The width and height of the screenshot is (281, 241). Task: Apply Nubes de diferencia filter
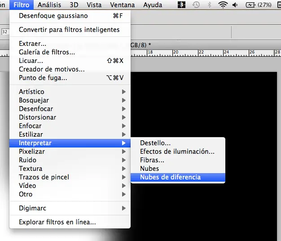pyautogui.click(x=178, y=177)
